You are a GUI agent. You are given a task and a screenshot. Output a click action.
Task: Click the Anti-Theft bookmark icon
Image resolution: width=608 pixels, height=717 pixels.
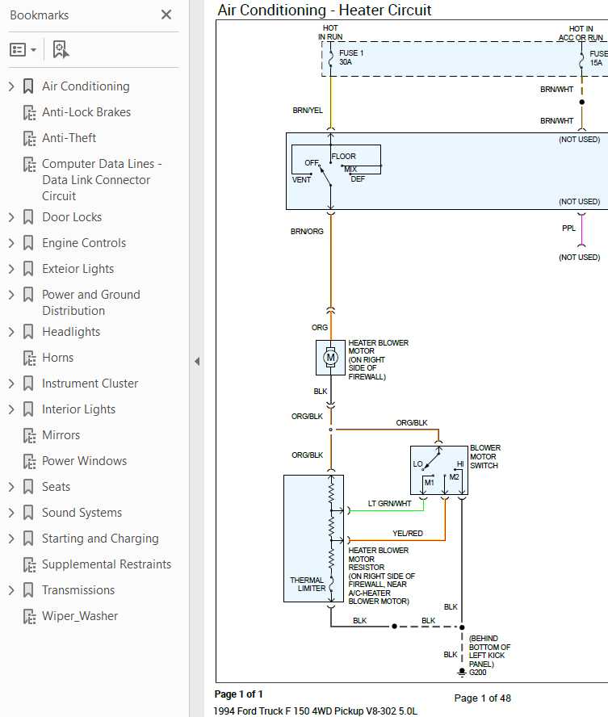pos(29,138)
